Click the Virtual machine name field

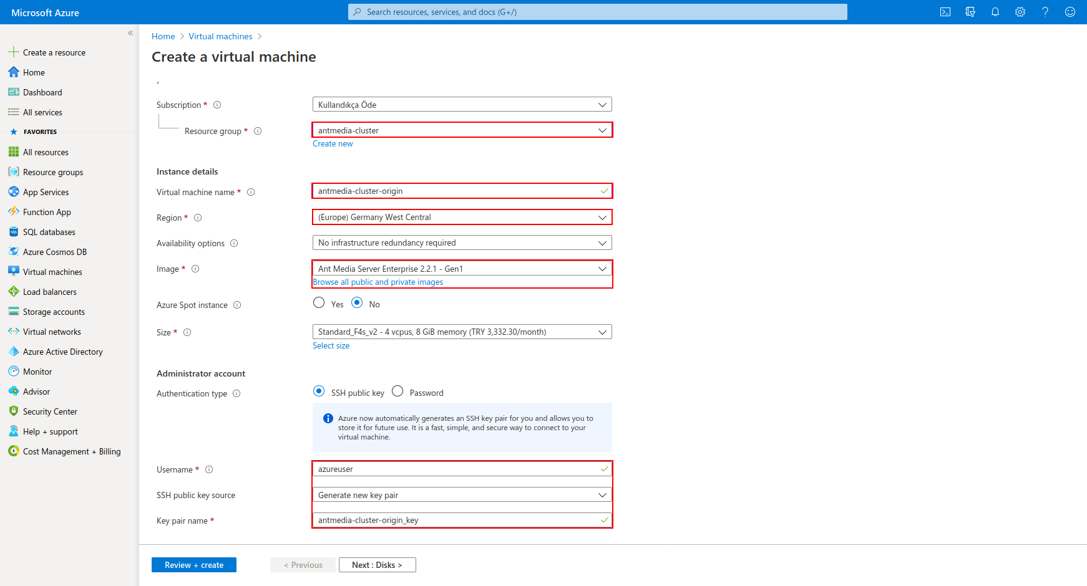[462, 191]
